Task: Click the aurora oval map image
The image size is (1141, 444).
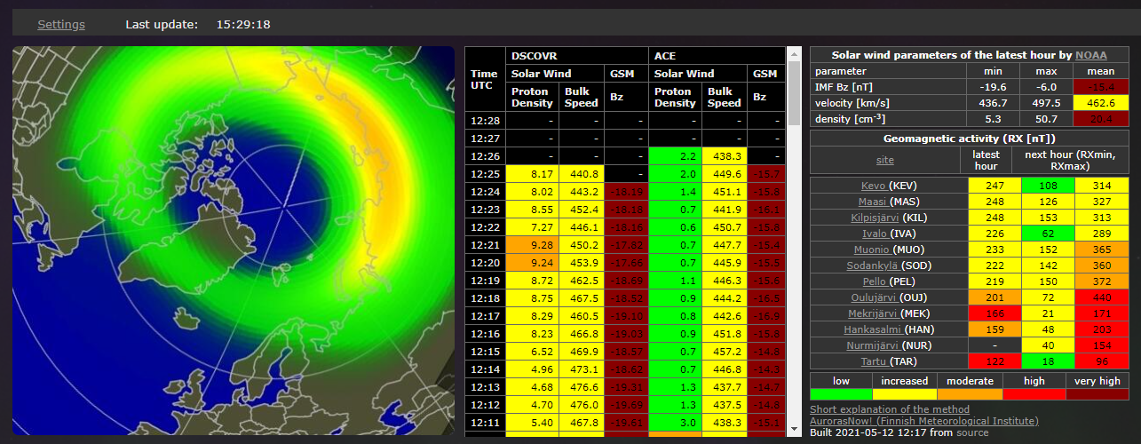Action: coord(234,241)
